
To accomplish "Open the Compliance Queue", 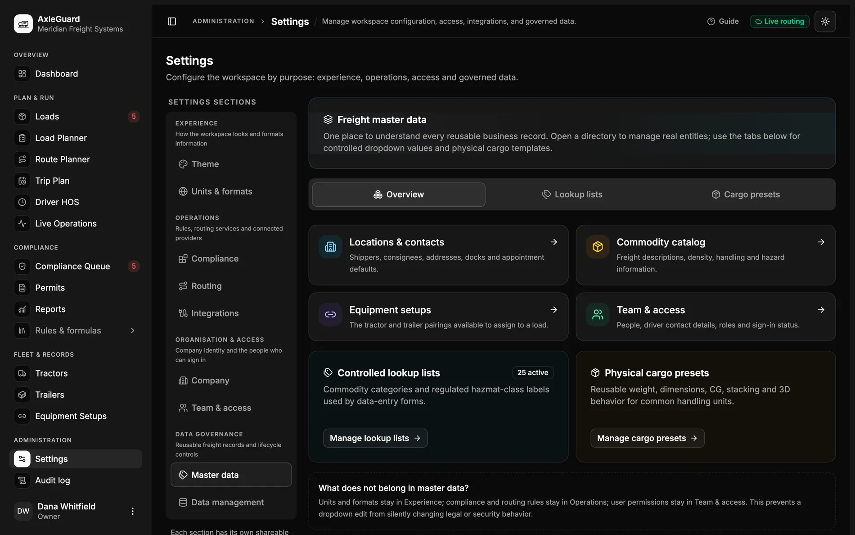I will (x=76, y=266).
